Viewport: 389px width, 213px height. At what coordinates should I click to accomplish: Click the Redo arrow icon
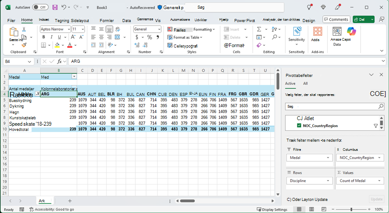coord(76,7)
